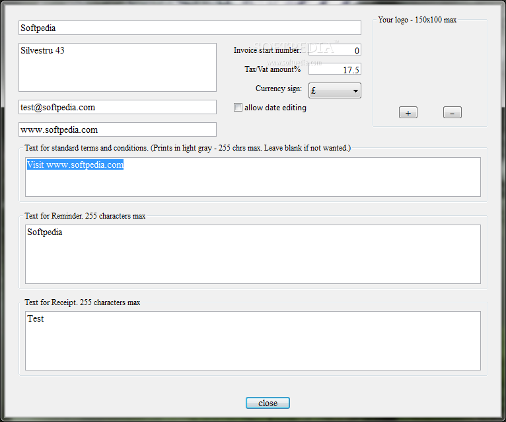Click the 'Text for Receipt' group caption

coord(83,302)
